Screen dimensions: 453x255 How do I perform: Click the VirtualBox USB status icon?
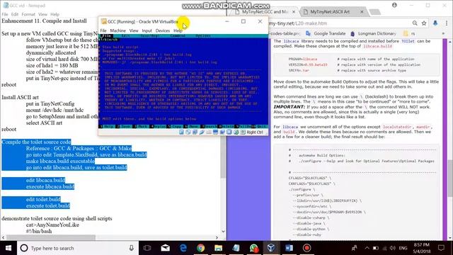(x=202, y=132)
